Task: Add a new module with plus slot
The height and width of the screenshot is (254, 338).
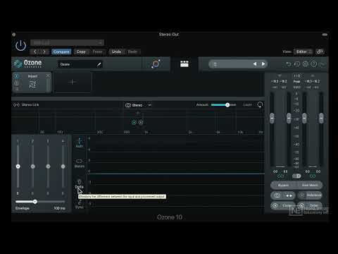Action: [x=73, y=82]
